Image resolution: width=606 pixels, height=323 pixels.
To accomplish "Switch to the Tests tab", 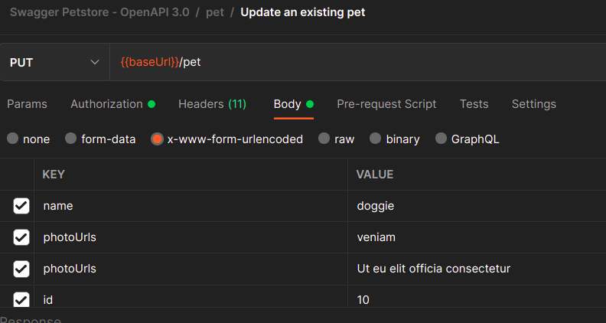I will pyautogui.click(x=474, y=104).
